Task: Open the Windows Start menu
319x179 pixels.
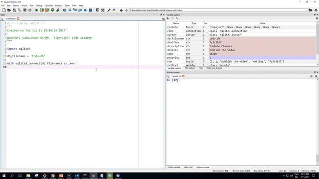Action: [x=4, y=176]
